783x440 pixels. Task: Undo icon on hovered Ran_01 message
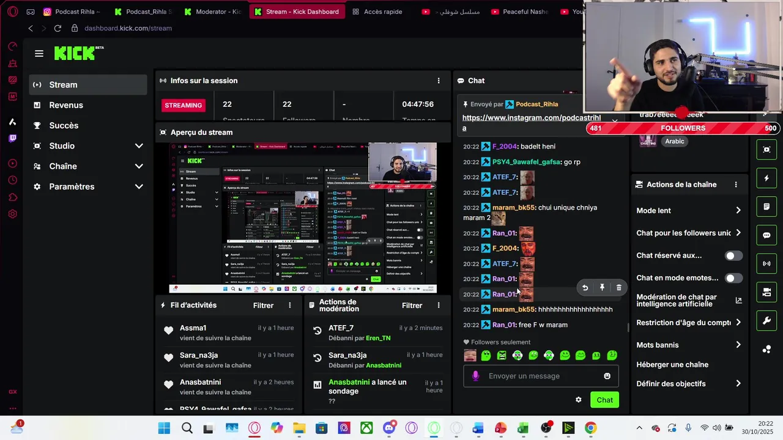pos(585,288)
